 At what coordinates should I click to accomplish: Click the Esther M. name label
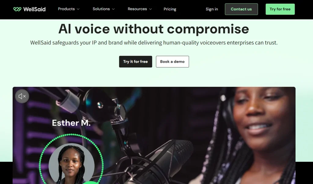[x=71, y=123]
